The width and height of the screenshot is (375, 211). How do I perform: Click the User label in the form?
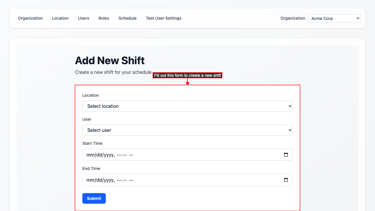(x=87, y=119)
